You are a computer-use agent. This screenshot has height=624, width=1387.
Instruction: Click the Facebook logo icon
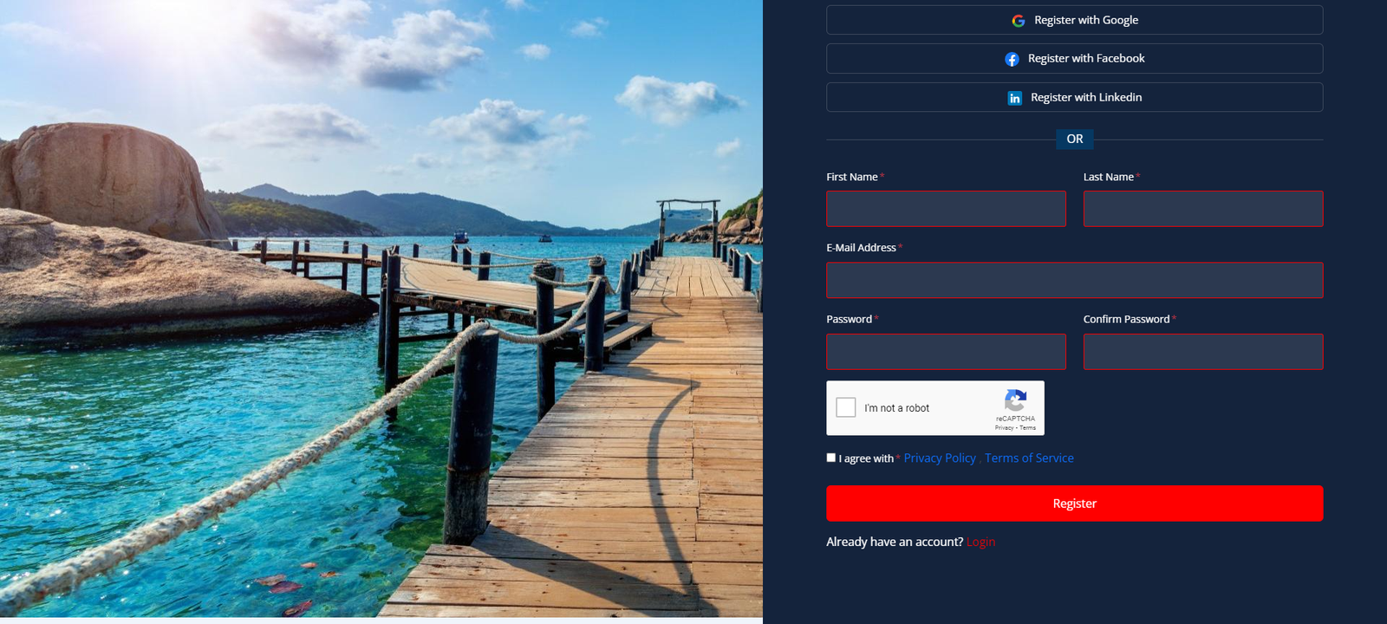(1012, 59)
